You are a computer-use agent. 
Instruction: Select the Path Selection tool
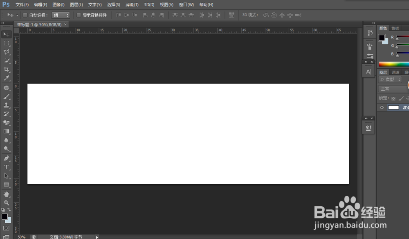tap(6, 176)
